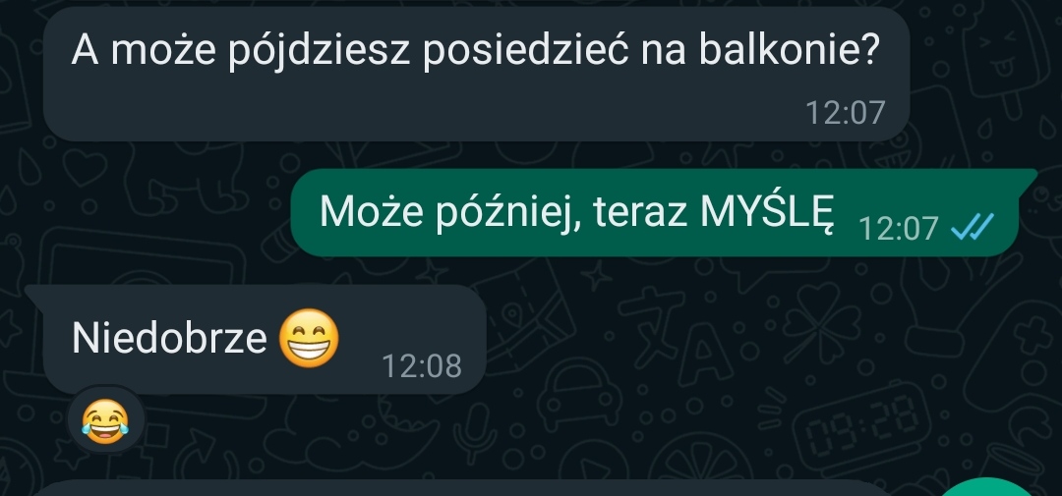Select the message about sitting na balkonie

476,74
